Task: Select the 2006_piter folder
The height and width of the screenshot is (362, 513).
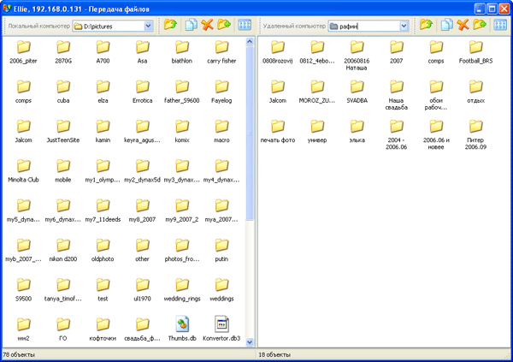Action: point(23,51)
